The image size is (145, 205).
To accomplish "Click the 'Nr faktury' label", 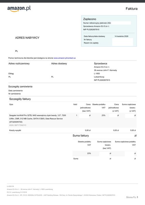I will pyautogui.click(x=88, y=40).
